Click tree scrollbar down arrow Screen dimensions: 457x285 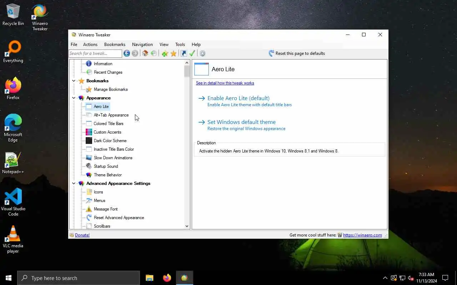pos(187,226)
